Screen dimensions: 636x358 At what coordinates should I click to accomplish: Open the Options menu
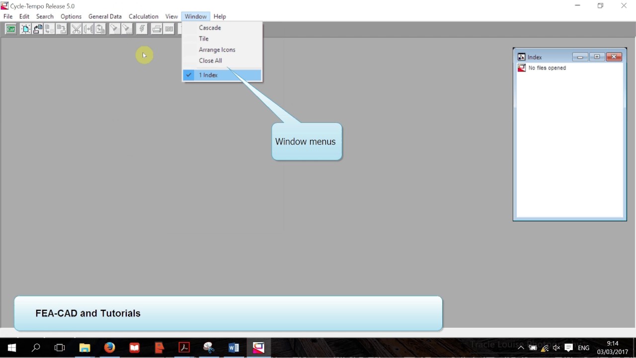pyautogui.click(x=71, y=16)
